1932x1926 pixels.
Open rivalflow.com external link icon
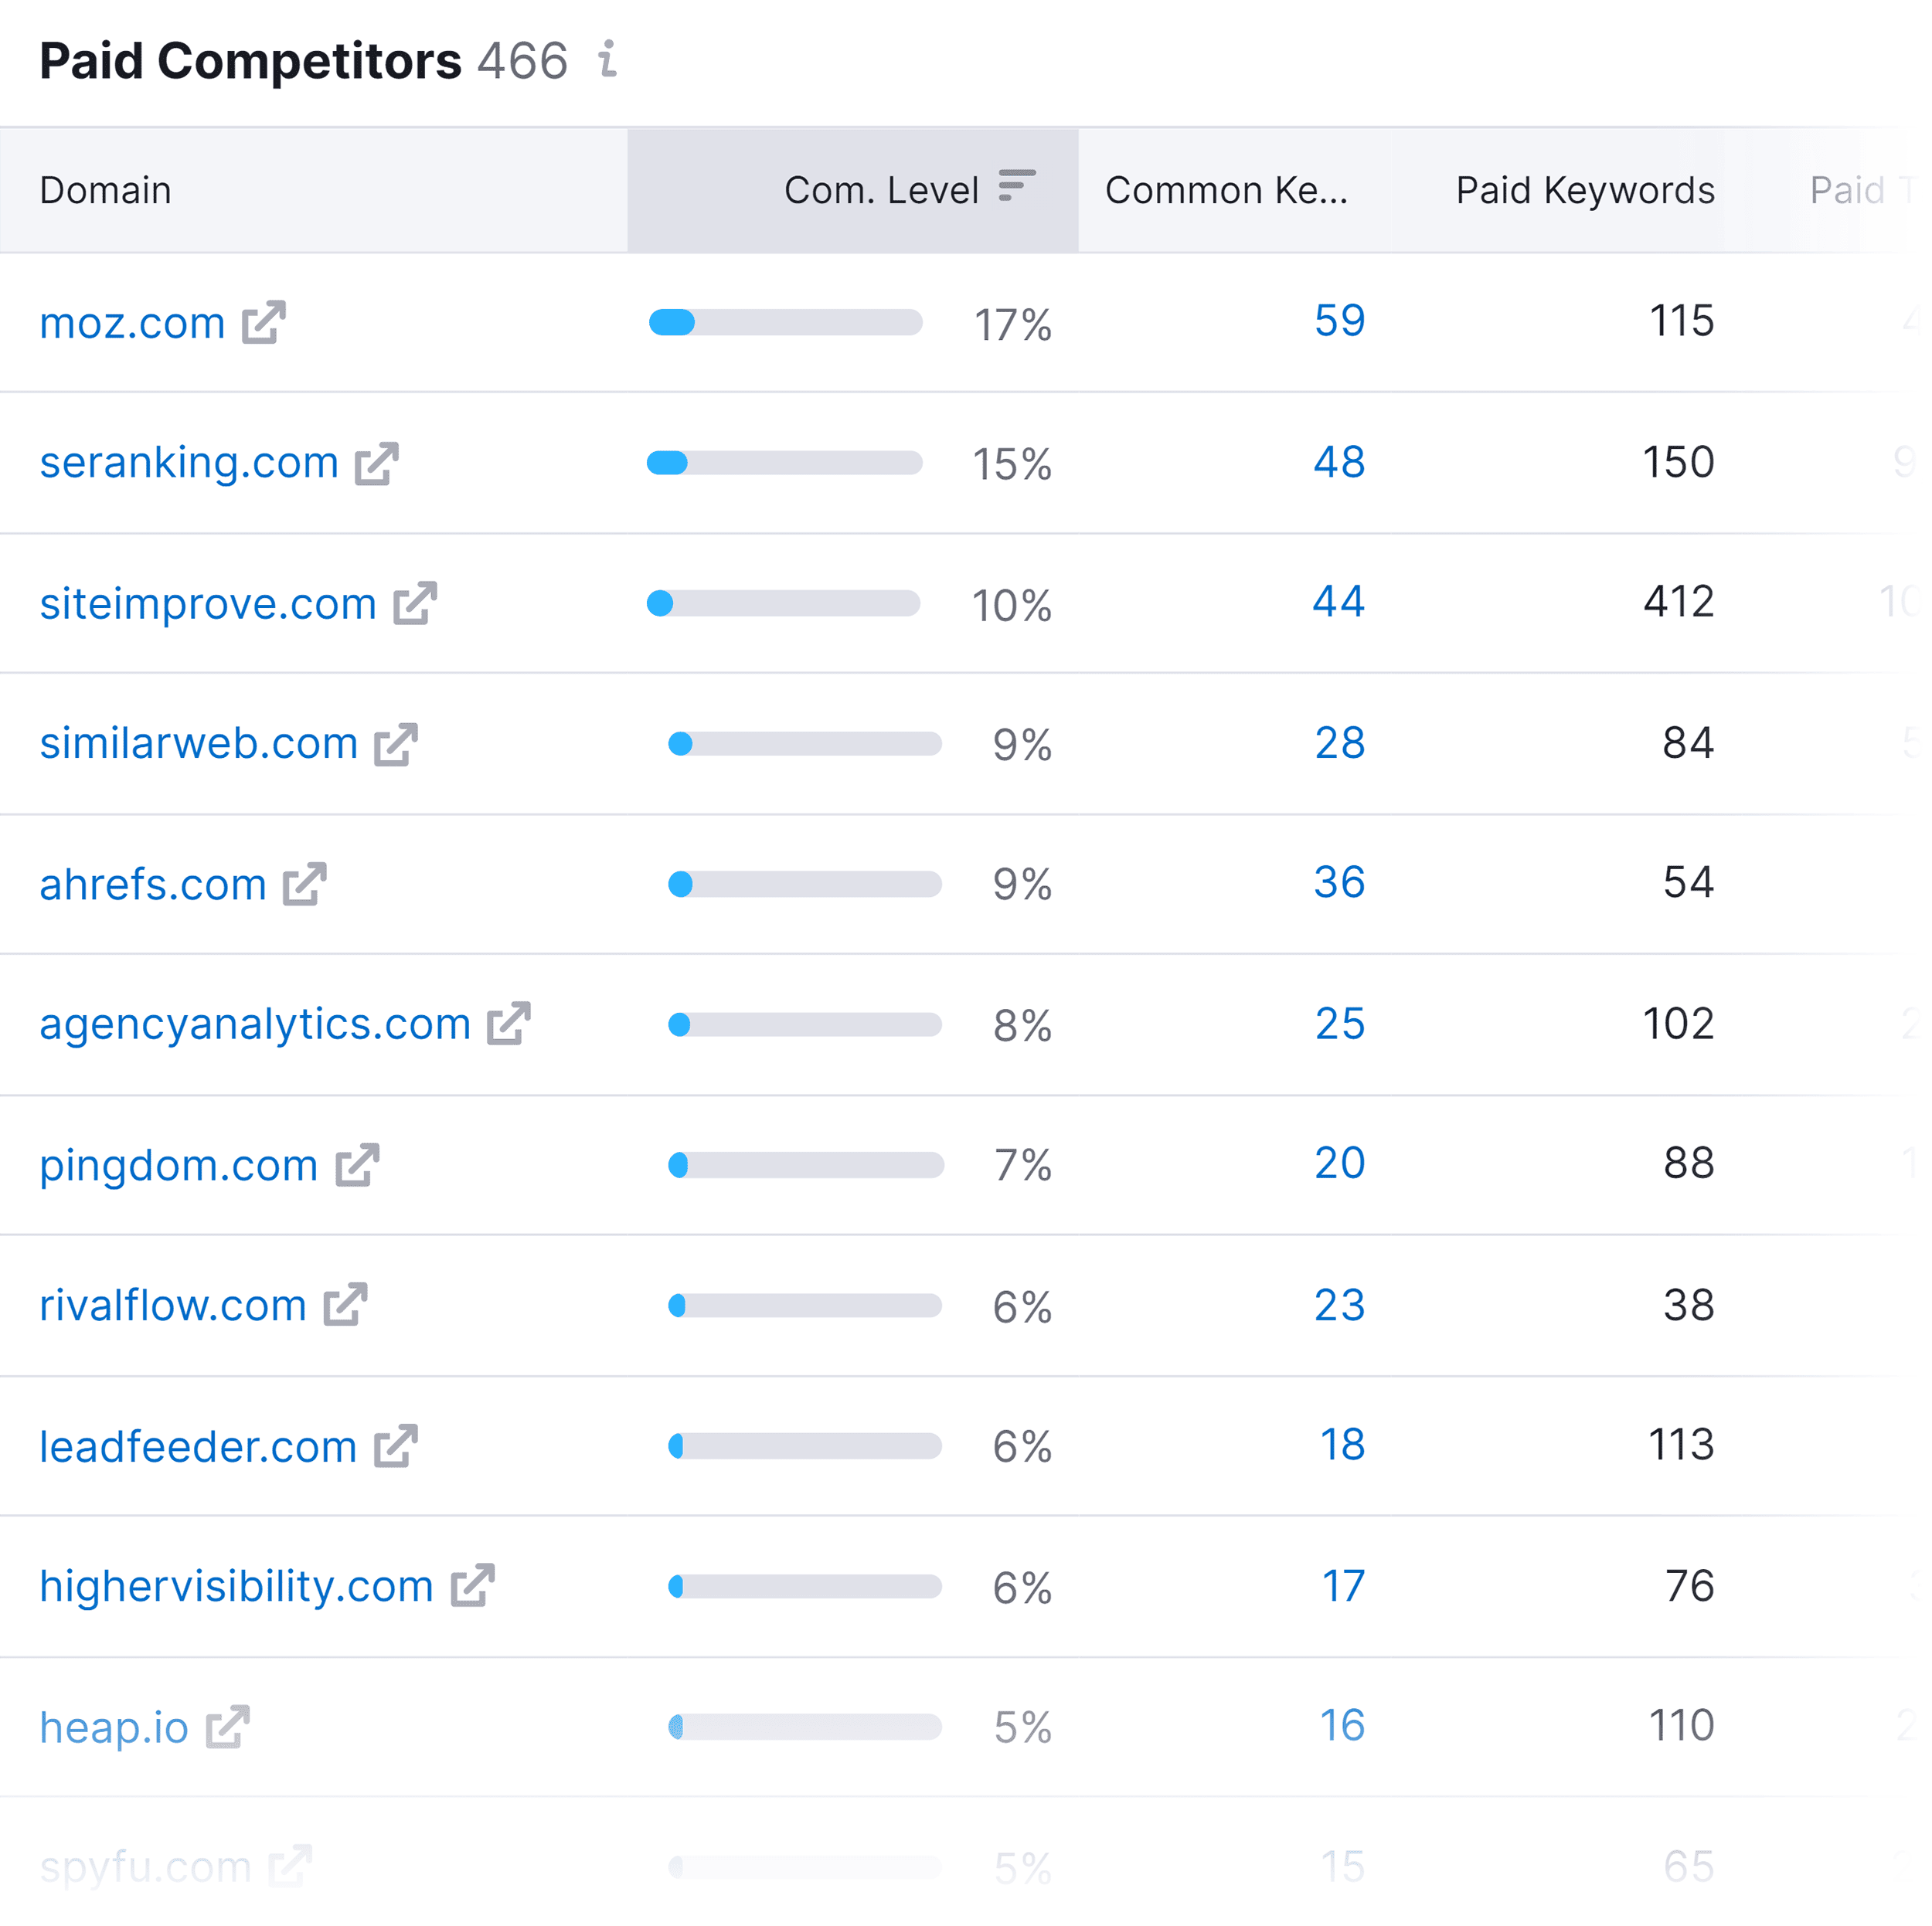coord(346,1304)
